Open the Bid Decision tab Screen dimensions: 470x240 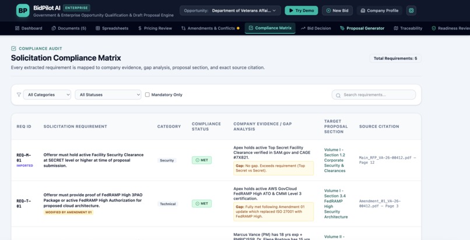pyautogui.click(x=316, y=28)
